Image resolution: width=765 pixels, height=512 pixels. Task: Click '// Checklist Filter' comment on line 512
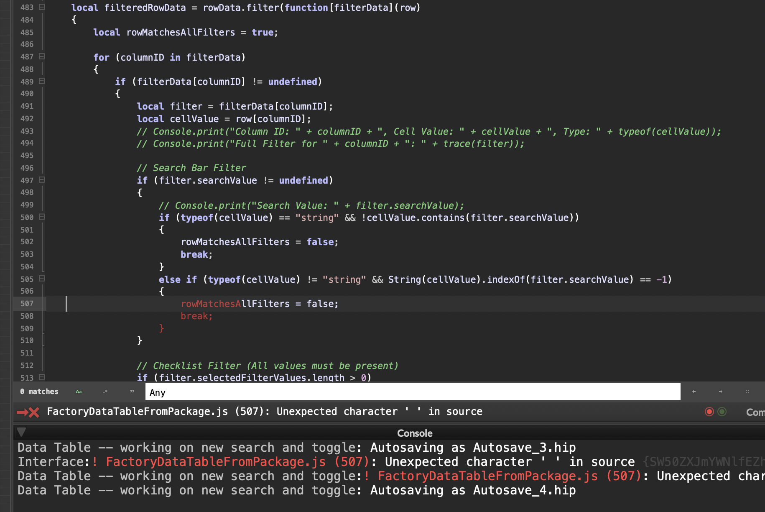tap(268, 366)
